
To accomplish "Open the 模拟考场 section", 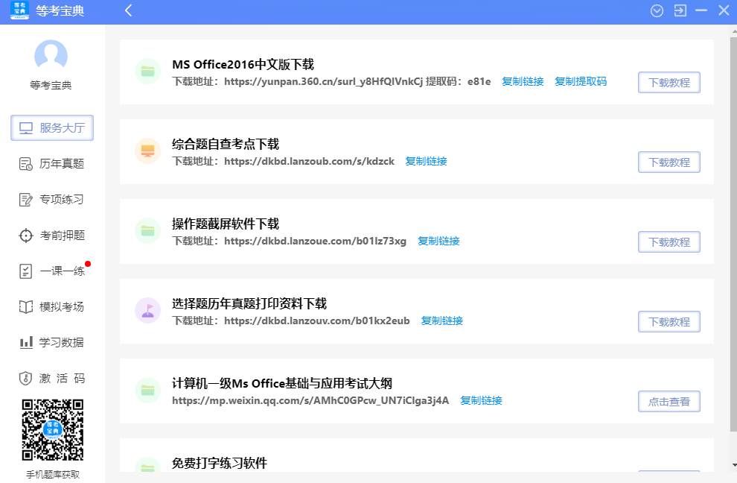I will [x=52, y=306].
